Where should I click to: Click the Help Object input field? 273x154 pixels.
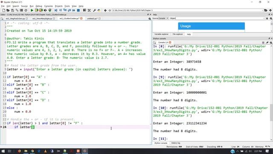pyautogui.click(x=220, y=18)
